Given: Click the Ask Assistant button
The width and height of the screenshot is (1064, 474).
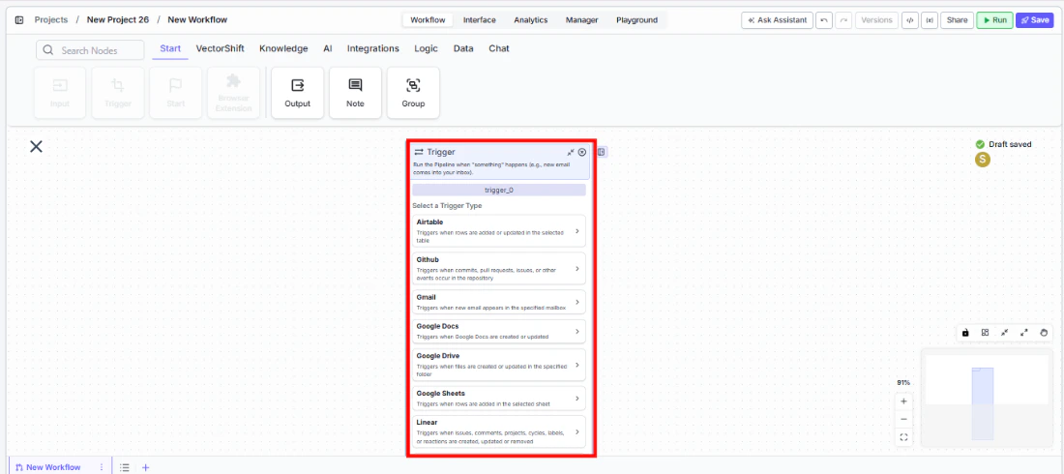Looking at the screenshot, I should (x=777, y=20).
